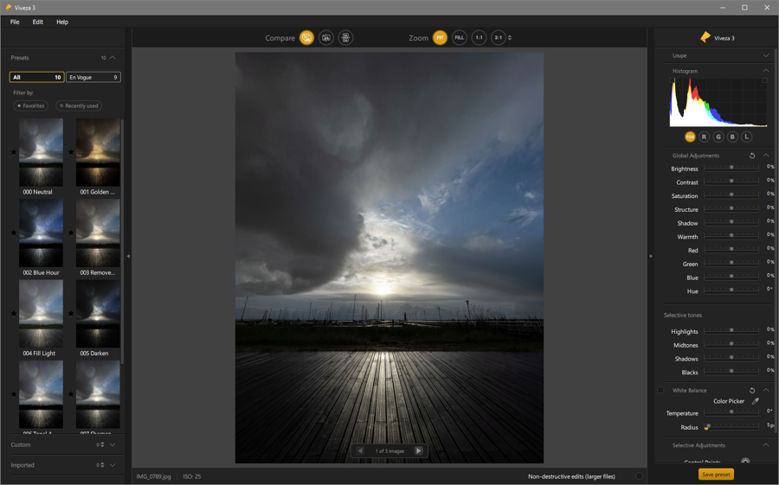Viewport: 779px width, 485px height.
Task: Apply the 005 Darken preset thumbnail
Action: click(x=98, y=314)
